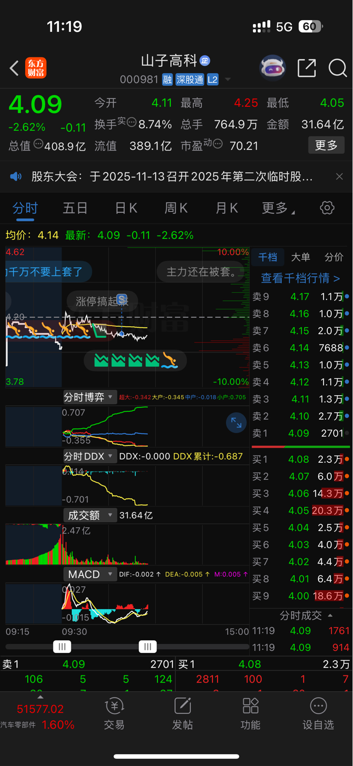
Task: Open the 东方财富 logo badge
Action: (x=36, y=68)
